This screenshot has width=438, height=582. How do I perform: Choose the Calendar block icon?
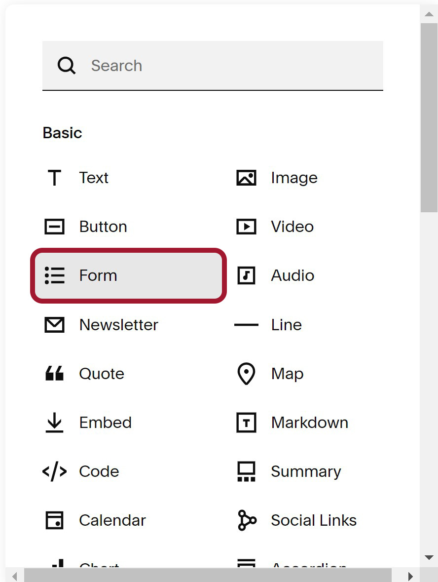[x=55, y=520]
